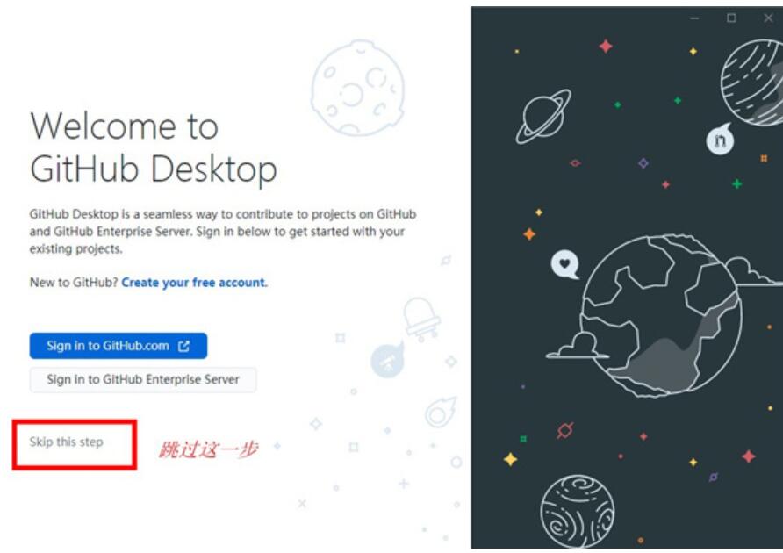Click Sign in to GitHub Enterprise Server
The height and width of the screenshot is (553, 783).
coord(143,380)
